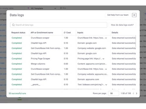
Task: Click Company website: google.com input cell
Action: tap(92, 48)
